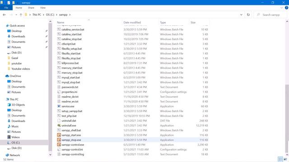The width and height of the screenshot is (289, 162).
Task: Select the file named filezilla_start.bat
Action: [71, 54]
